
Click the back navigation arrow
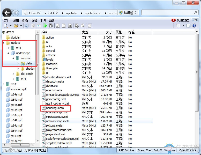coord(7,13)
